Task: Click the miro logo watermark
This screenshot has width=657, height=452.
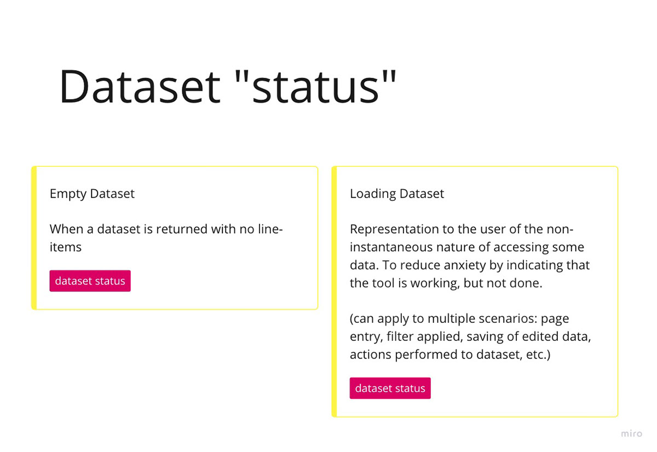Action: pos(631,433)
